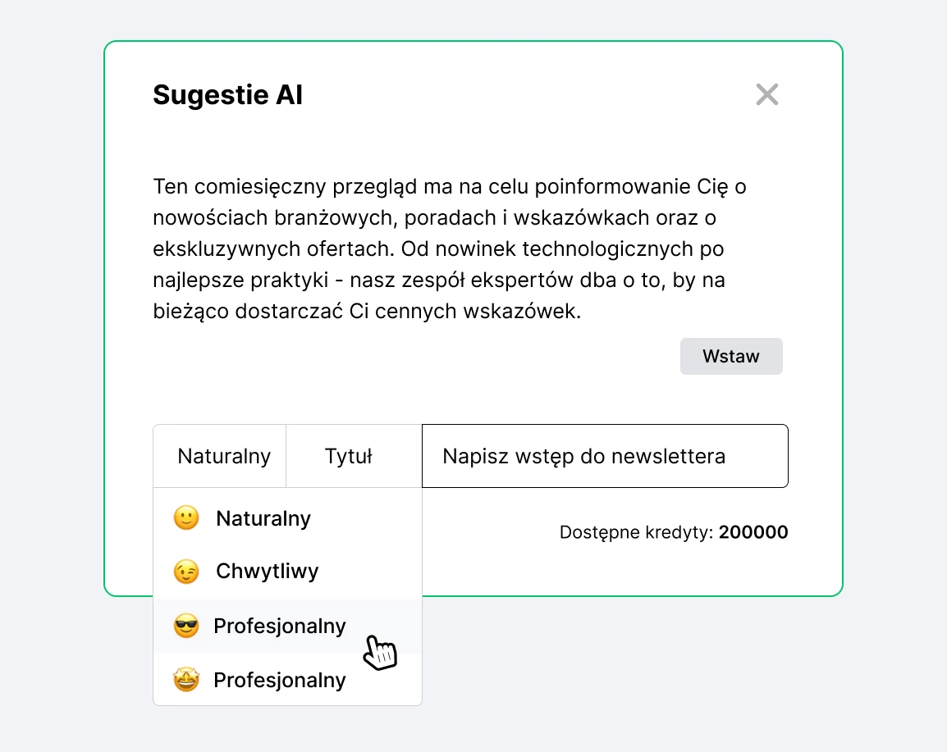Click the star-eyed emoji icon
The image size is (947, 752).
tap(186, 680)
